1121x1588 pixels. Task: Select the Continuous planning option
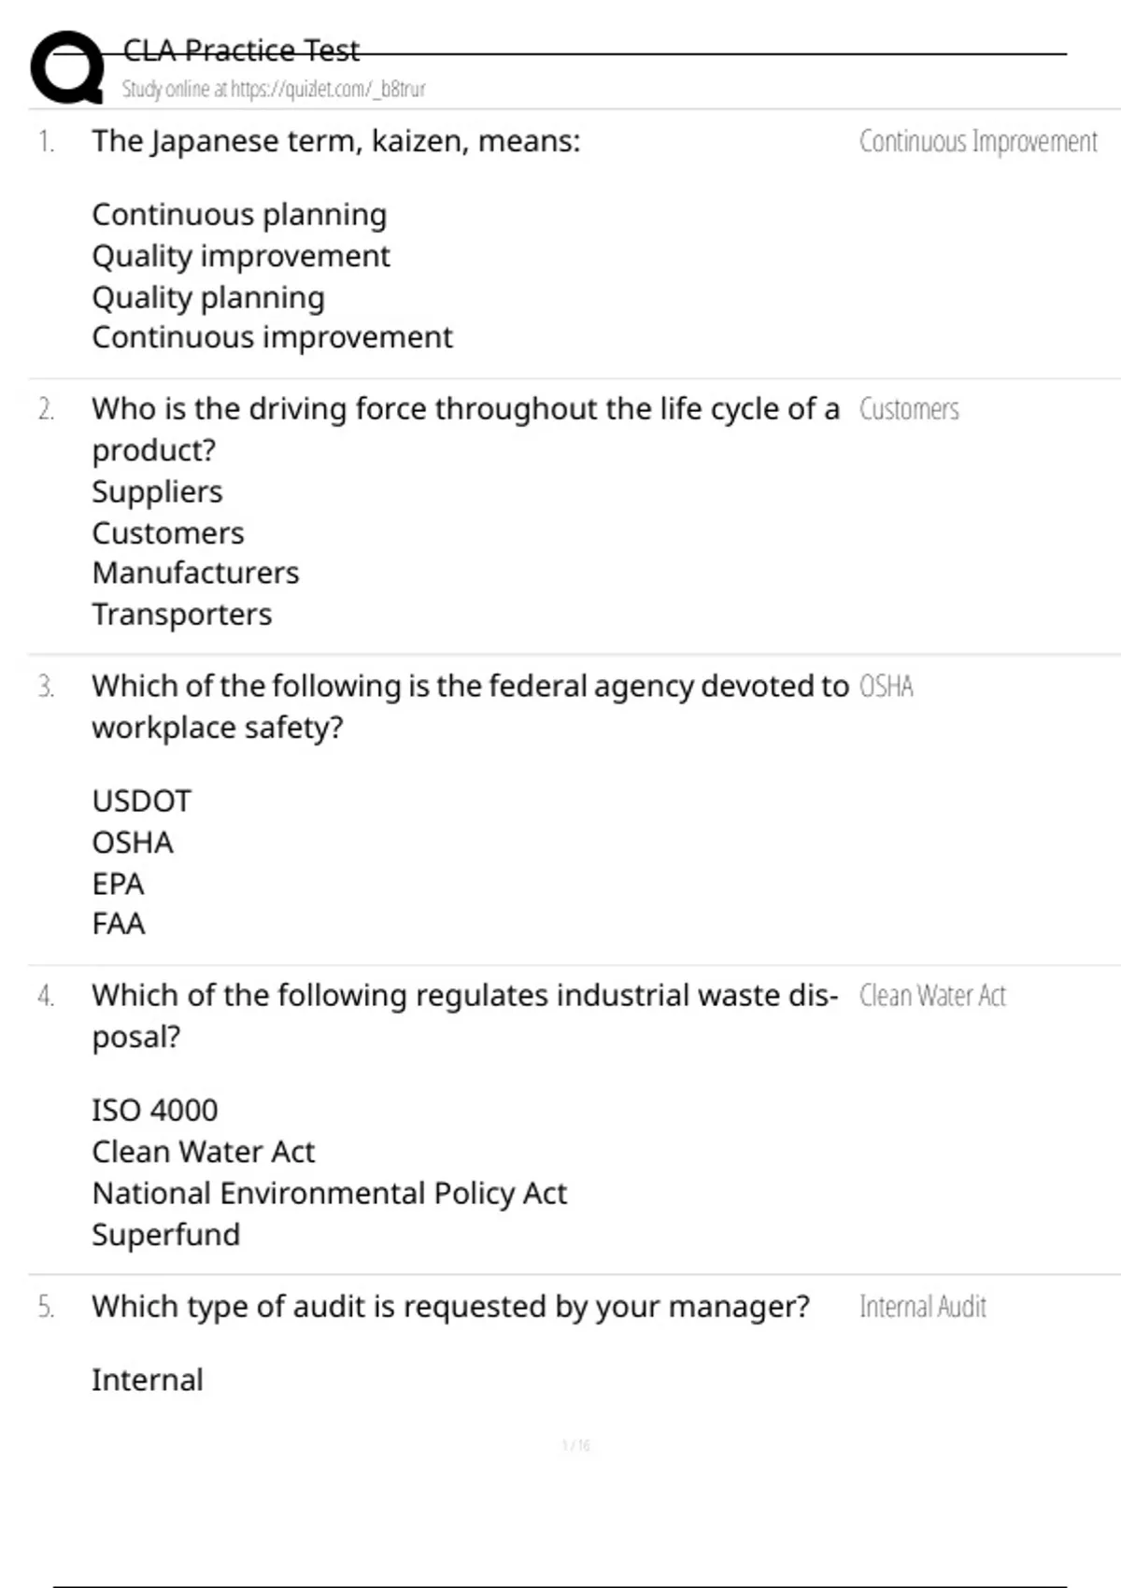(x=239, y=215)
